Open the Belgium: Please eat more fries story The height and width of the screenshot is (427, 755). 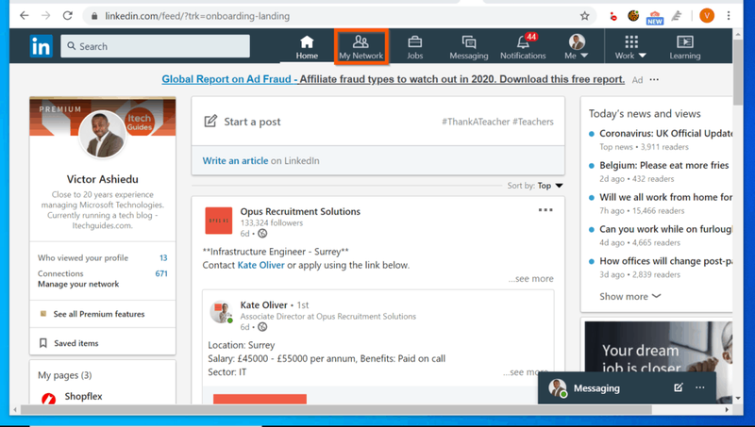pyautogui.click(x=664, y=165)
